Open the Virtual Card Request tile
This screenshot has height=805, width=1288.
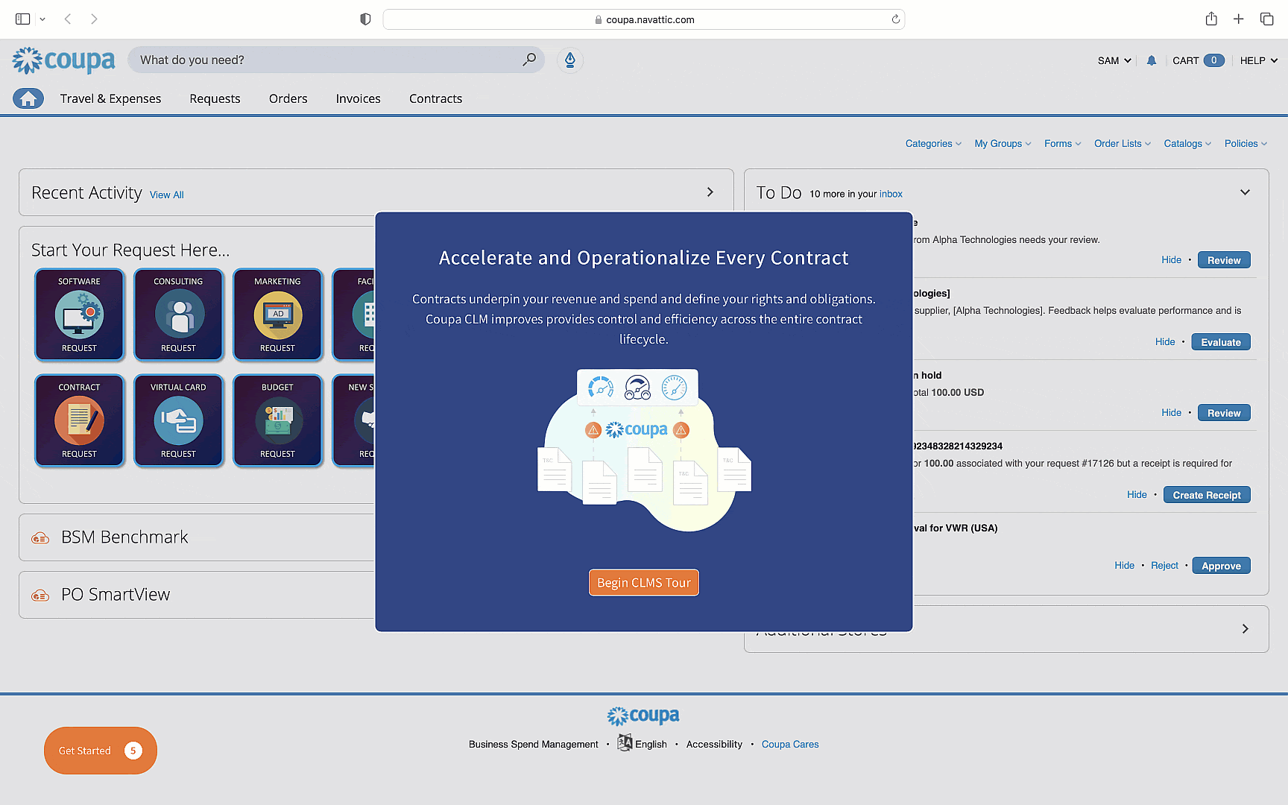[179, 420]
